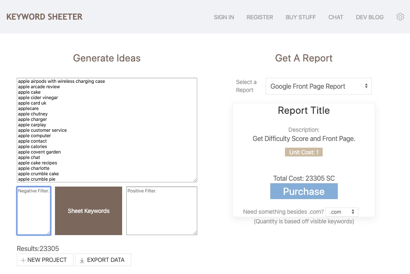Viewport: 410px width, 274px height.
Task: Click the SIGN IN menu item
Action: click(224, 17)
